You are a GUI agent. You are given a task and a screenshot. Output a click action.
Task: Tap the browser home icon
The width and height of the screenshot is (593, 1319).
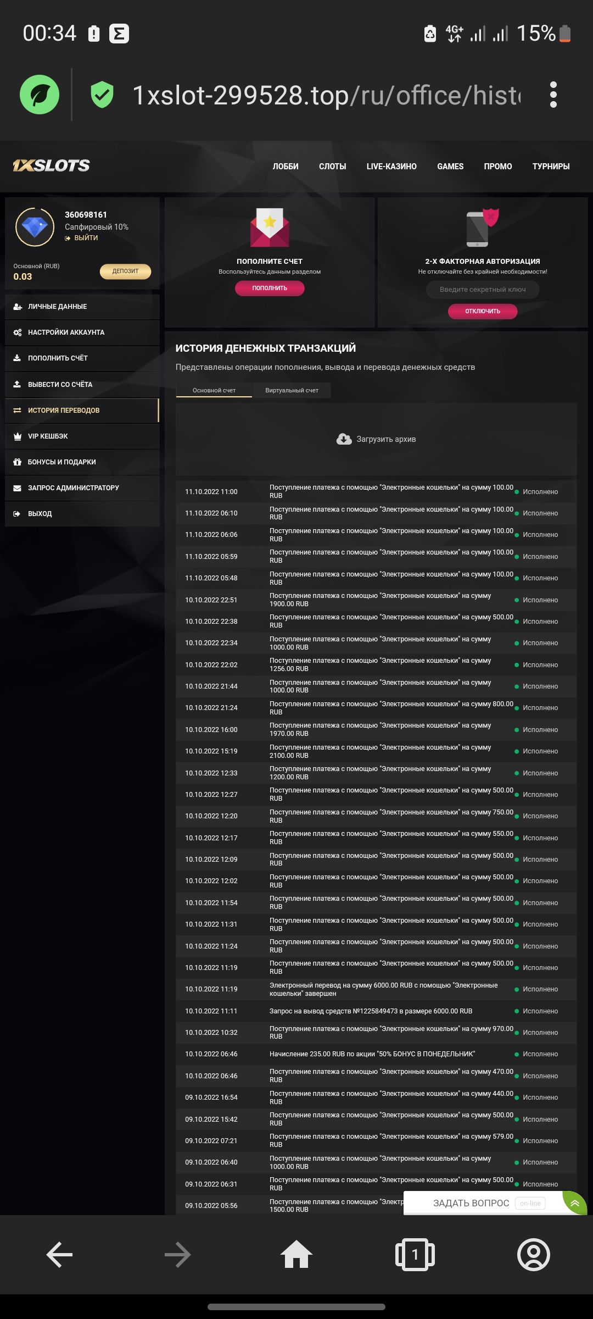[x=296, y=1254]
